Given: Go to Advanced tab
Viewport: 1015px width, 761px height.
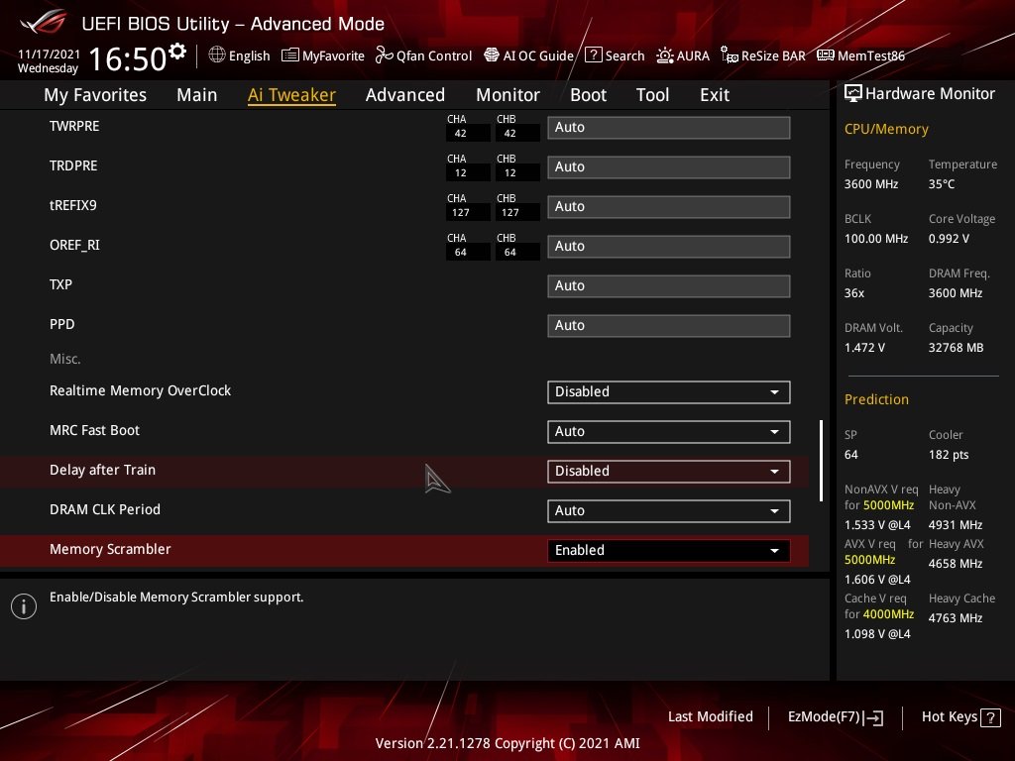Looking at the screenshot, I should click(405, 95).
